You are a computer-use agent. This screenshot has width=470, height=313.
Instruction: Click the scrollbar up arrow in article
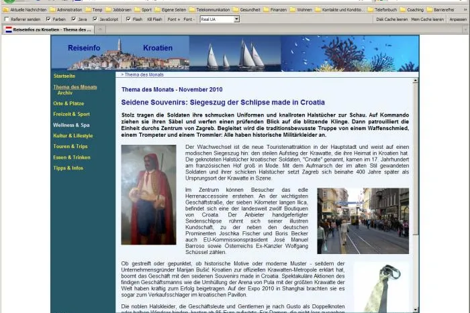point(416,80)
